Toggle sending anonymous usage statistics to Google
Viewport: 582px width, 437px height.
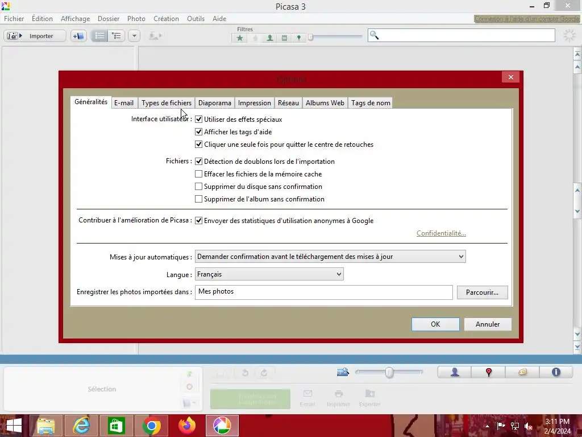click(x=198, y=221)
